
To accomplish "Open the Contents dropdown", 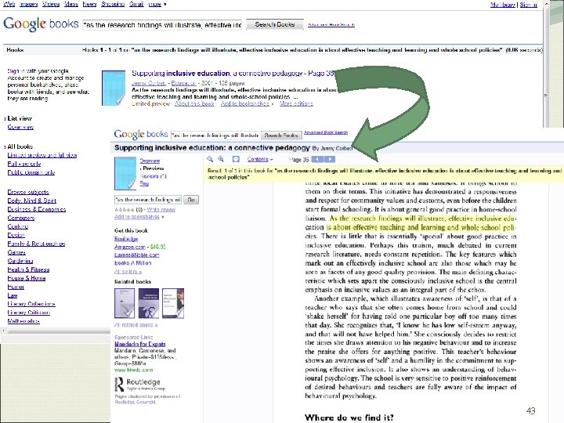I will click(260, 159).
